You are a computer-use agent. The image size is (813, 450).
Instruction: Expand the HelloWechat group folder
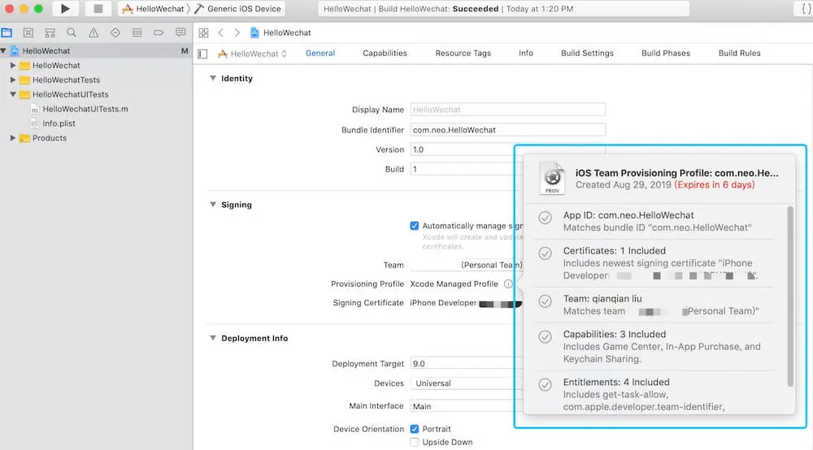coord(13,65)
